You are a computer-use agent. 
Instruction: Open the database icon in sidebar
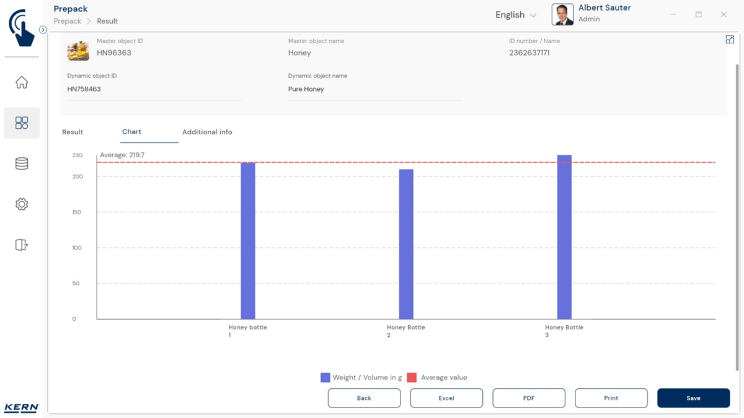click(22, 163)
